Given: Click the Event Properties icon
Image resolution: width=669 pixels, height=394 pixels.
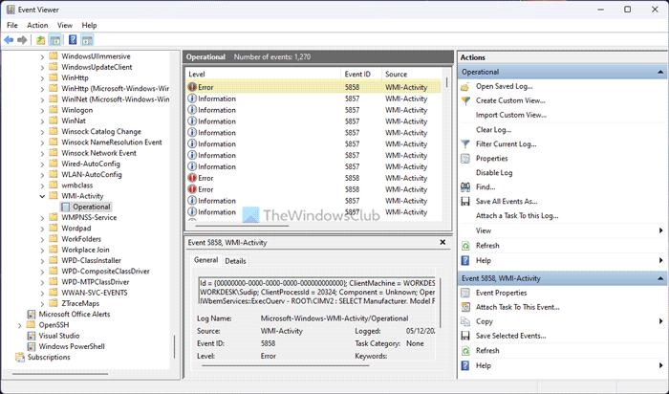Looking at the screenshot, I should [x=465, y=293].
